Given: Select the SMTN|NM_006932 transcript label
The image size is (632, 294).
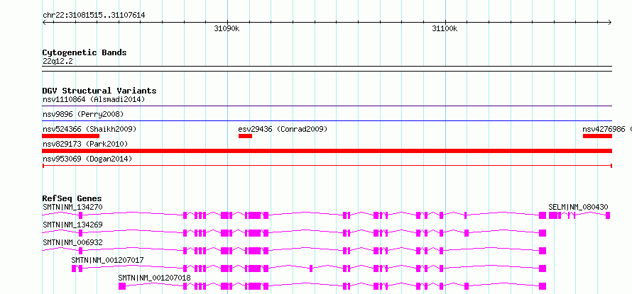Looking at the screenshot, I should 72,242.
